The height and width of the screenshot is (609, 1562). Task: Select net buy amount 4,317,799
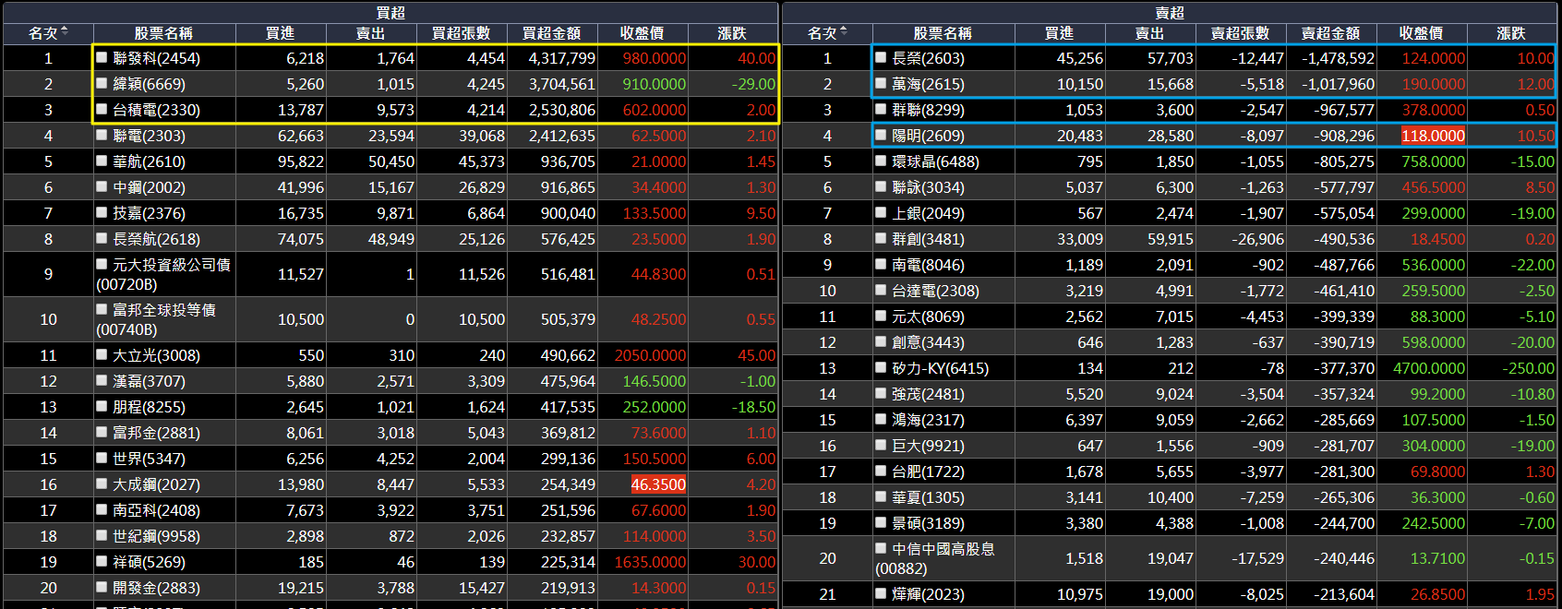pos(561,58)
